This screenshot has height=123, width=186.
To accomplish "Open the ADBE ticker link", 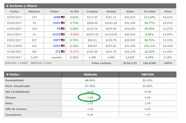I will click(x=57, y=17).
